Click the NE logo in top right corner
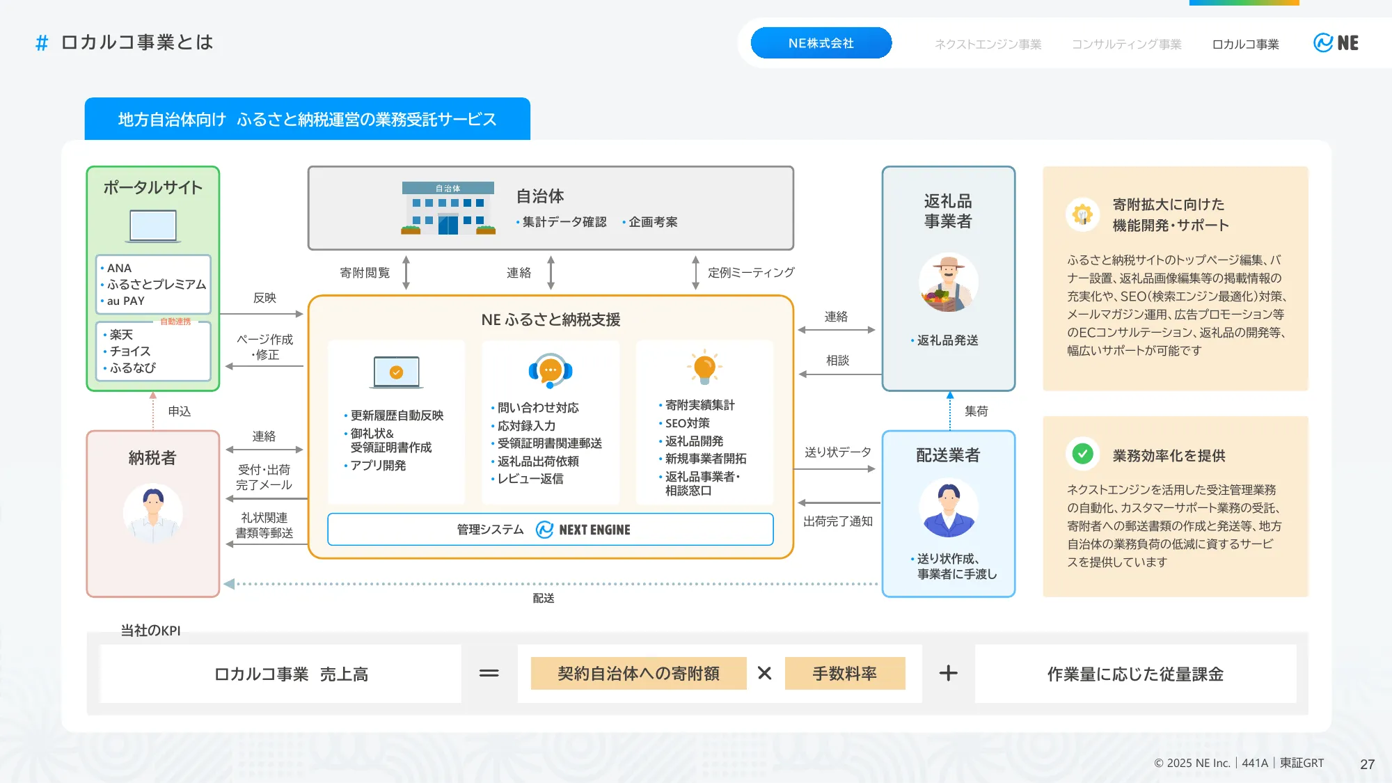 click(1337, 43)
